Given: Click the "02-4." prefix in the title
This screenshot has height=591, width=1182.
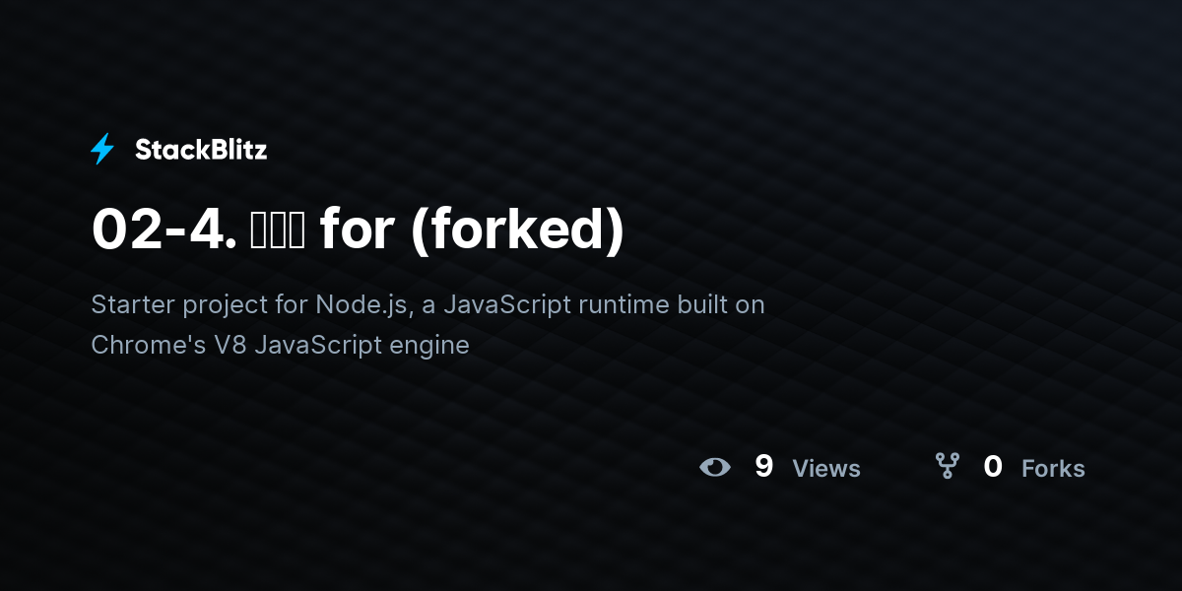Looking at the screenshot, I should (x=164, y=229).
